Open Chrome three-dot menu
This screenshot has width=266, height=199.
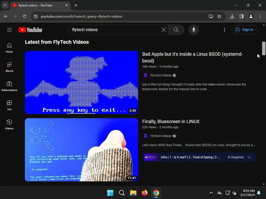(260, 16)
